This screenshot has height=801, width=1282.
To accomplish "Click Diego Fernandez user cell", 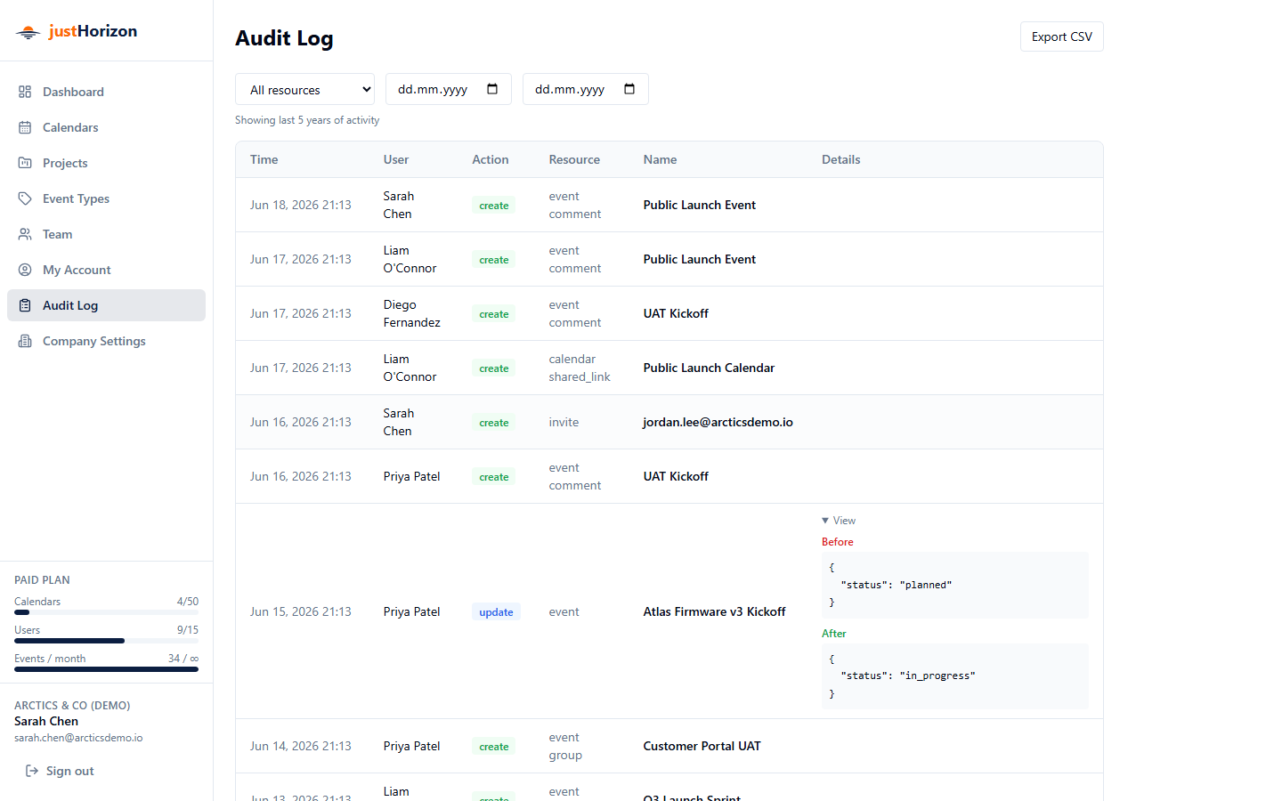I will point(411,313).
